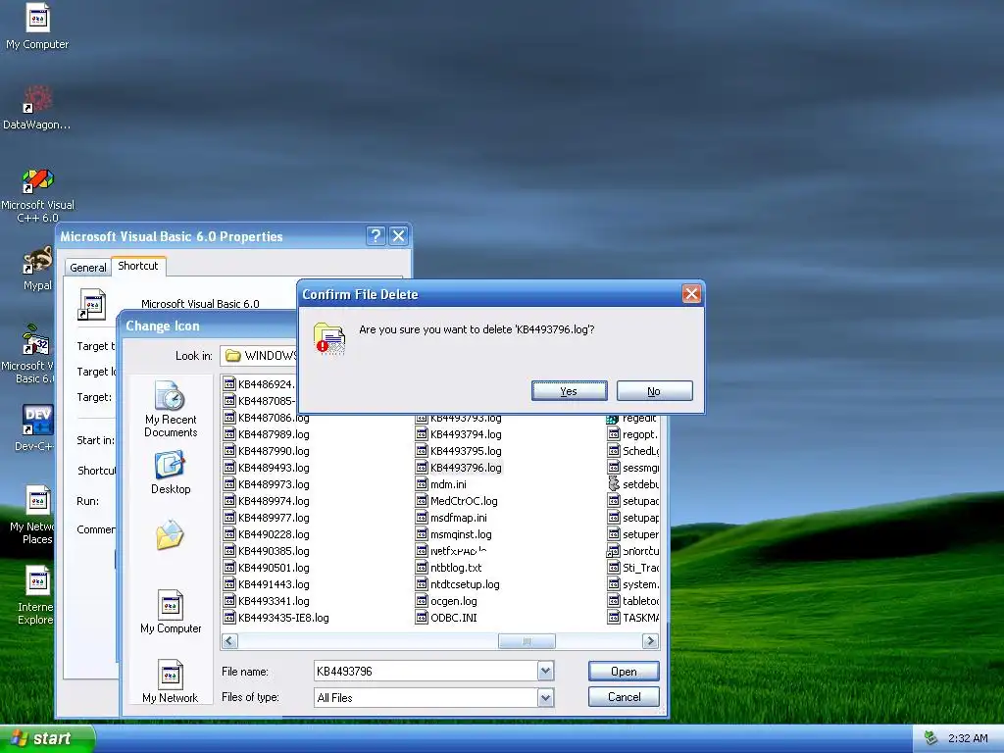The width and height of the screenshot is (1004, 753).
Task: Launch Internet Explorer desktop icon
Action: point(36,595)
